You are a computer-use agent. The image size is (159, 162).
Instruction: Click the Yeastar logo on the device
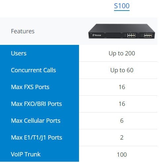click(97, 35)
